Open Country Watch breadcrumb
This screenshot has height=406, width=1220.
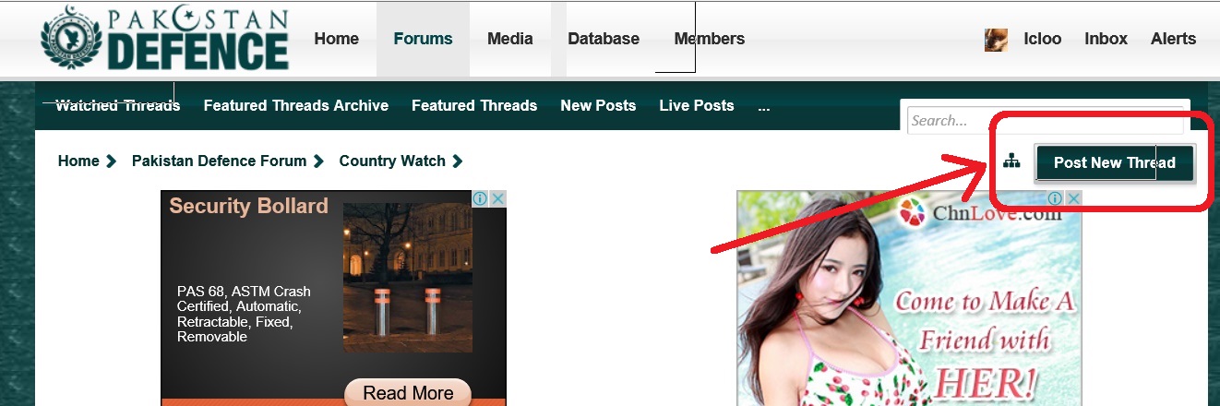392,161
